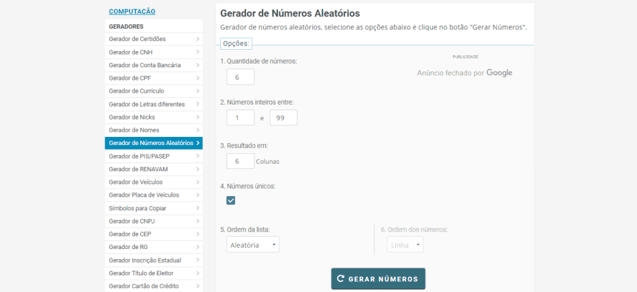Open Gerador de Nomes in sidebar
Viewport: 637px width, 292px height.
click(134, 130)
